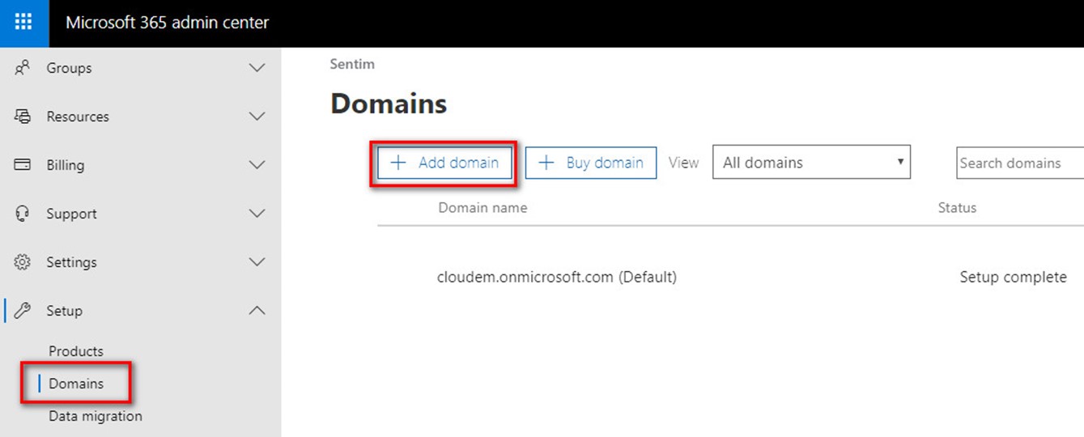Click the Buy domain button

click(591, 163)
